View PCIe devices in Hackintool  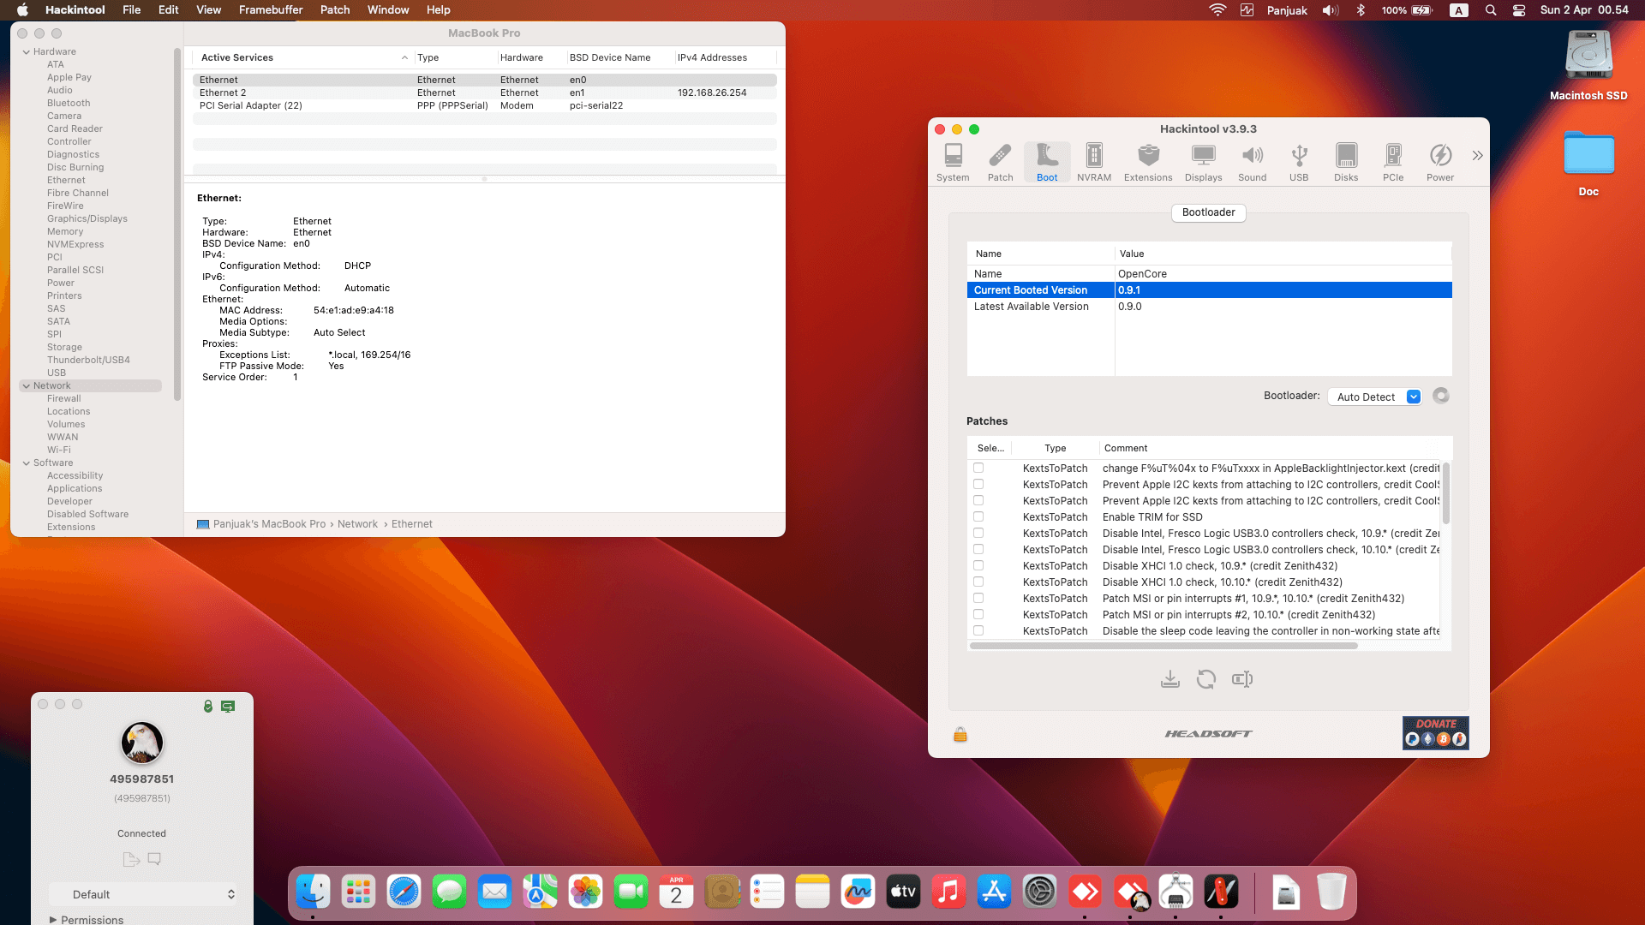pyautogui.click(x=1393, y=161)
